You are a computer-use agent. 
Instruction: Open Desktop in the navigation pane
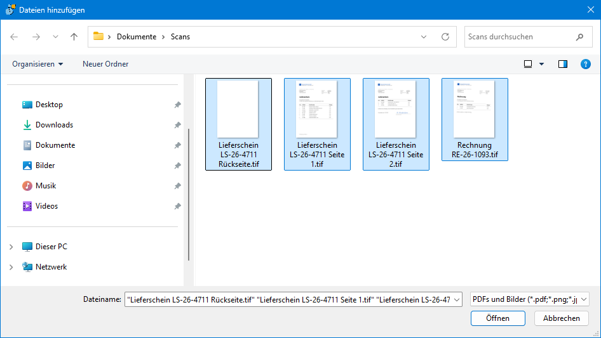click(x=49, y=105)
